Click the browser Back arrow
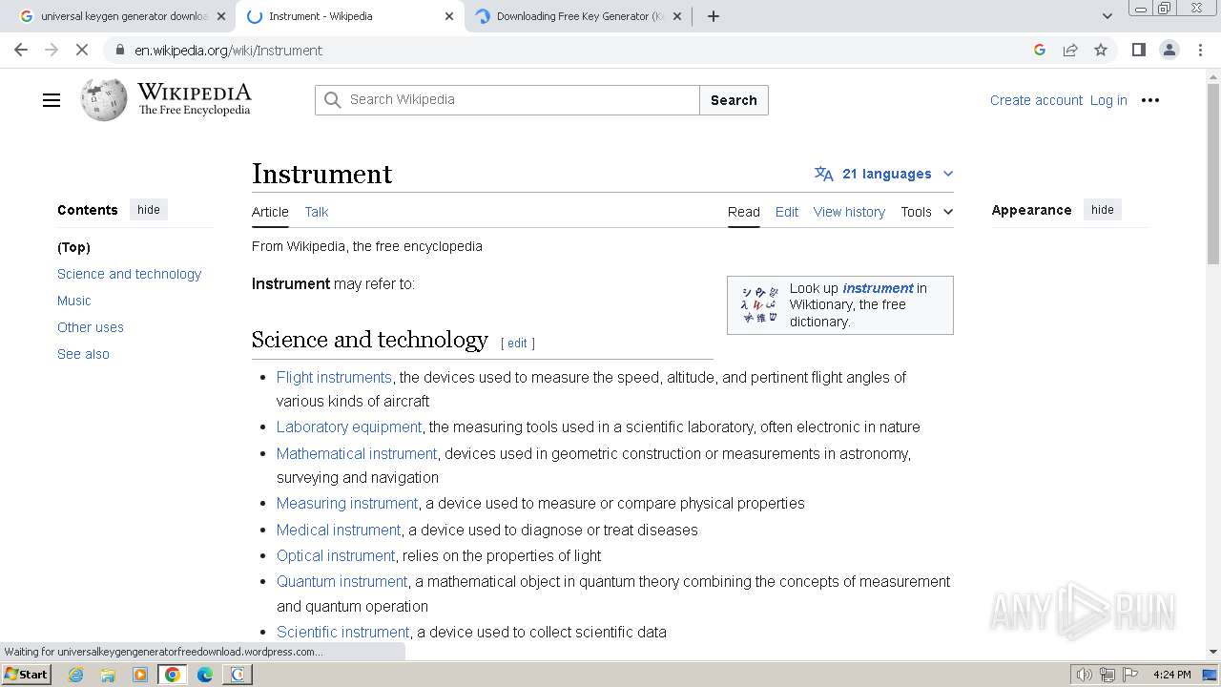 (21, 50)
